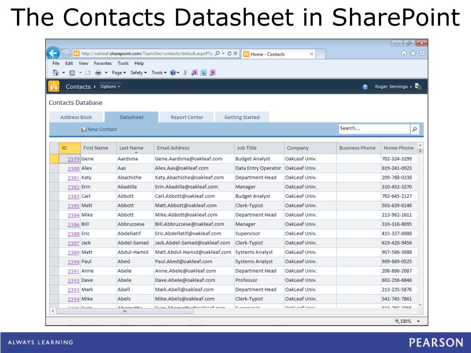
Task: Select the row selector for Gene Aardsma
Action: [x=54, y=159]
